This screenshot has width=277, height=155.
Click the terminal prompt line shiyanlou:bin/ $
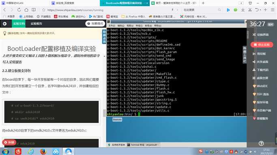(x=123, y=114)
